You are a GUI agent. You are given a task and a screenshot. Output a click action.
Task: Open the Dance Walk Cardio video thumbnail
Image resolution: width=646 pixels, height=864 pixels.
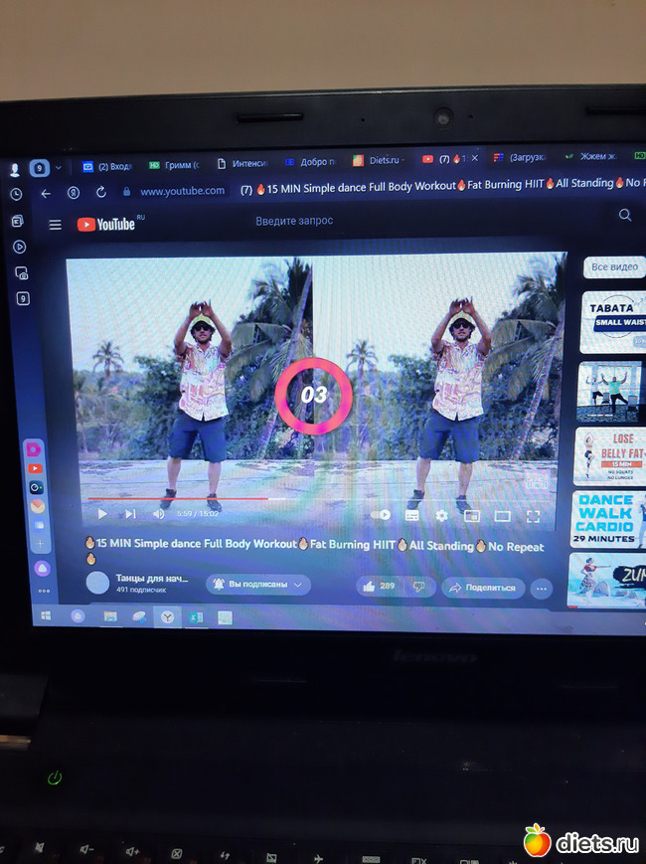click(606, 519)
